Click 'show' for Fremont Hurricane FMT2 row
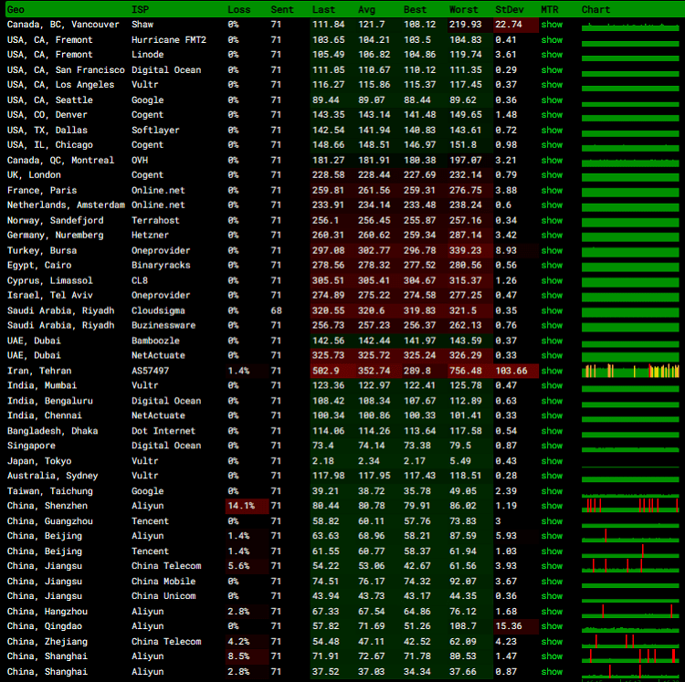The width and height of the screenshot is (685, 682). click(x=552, y=40)
